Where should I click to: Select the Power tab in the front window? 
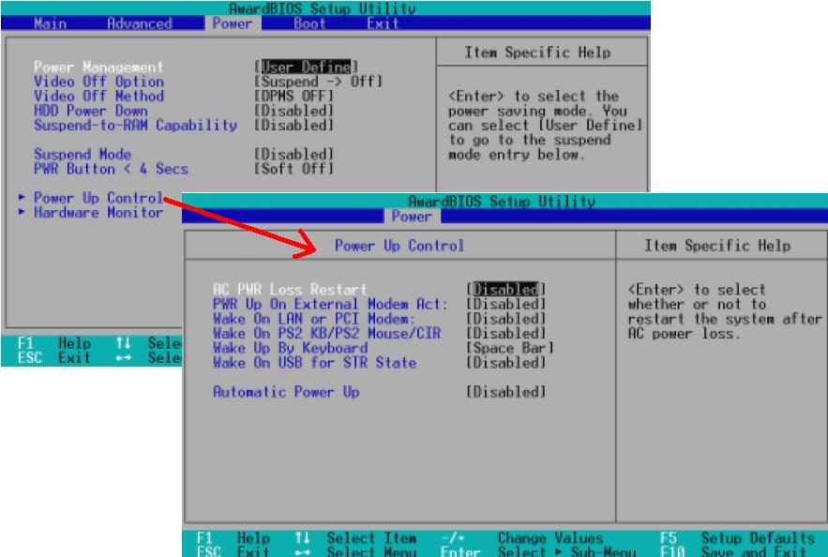point(412,216)
